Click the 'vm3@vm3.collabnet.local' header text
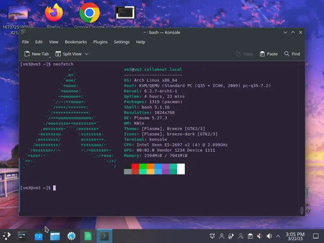 [x=153, y=69]
